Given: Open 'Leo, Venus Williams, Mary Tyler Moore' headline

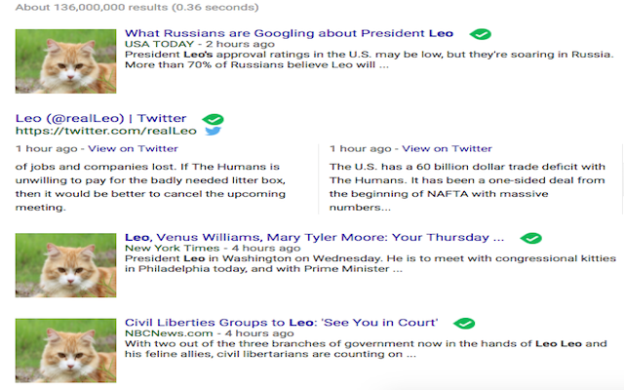Looking at the screenshot, I should click(x=314, y=238).
